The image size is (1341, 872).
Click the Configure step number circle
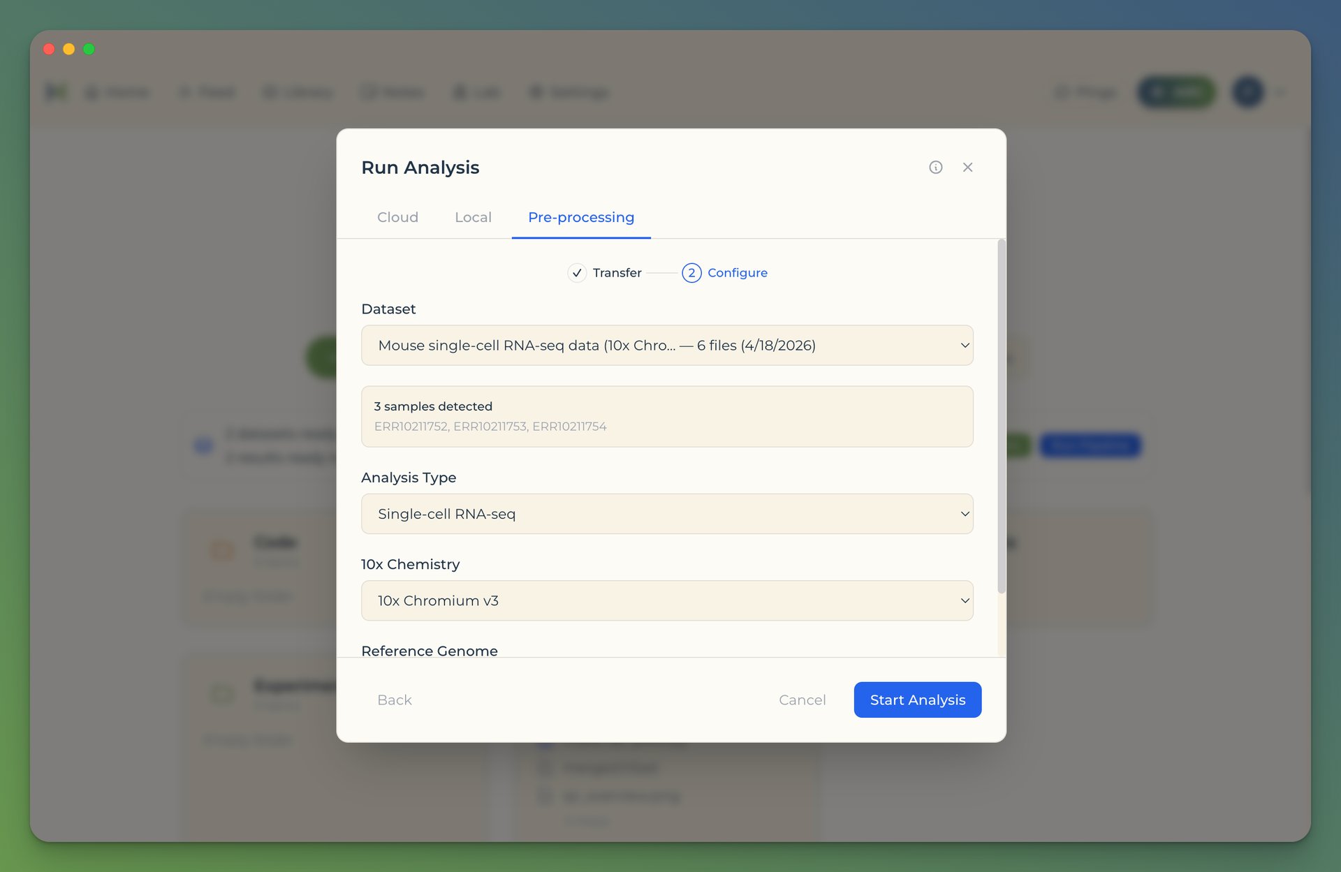pyautogui.click(x=691, y=273)
